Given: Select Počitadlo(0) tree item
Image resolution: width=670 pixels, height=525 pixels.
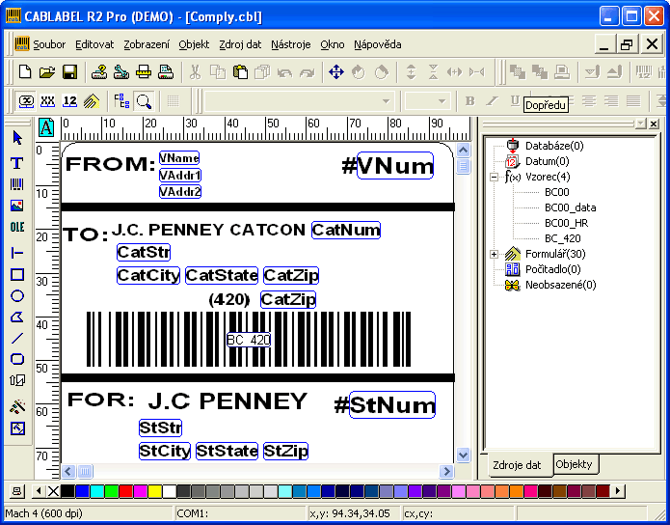Looking at the screenshot, I should coord(553,269).
